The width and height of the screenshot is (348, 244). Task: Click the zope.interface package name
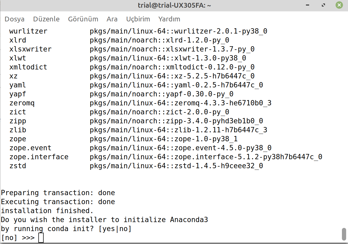[39, 157]
